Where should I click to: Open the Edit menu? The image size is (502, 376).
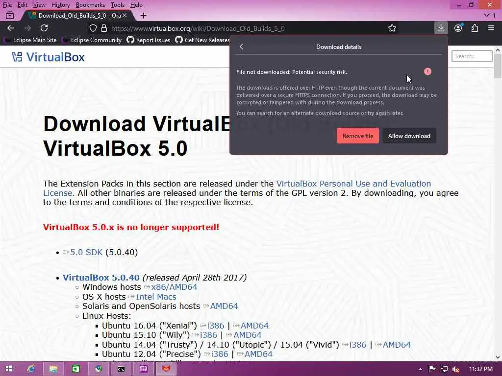coord(23,5)
